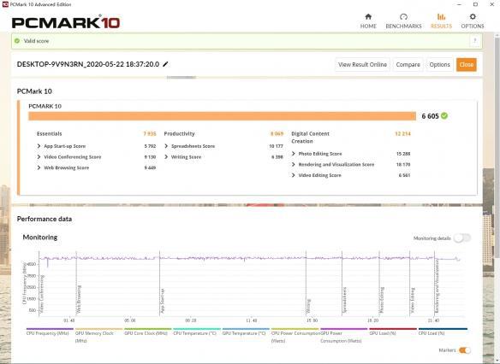Minimize the PCMark 10 window
The width and height of the screenshot is (500, 364).
460,4
